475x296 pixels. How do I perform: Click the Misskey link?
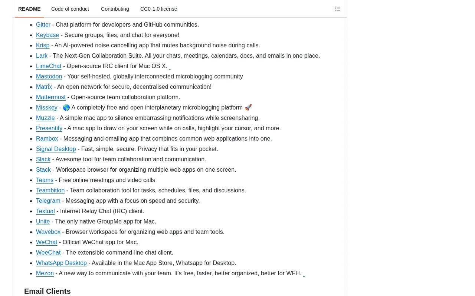click(x=47, y=108)
